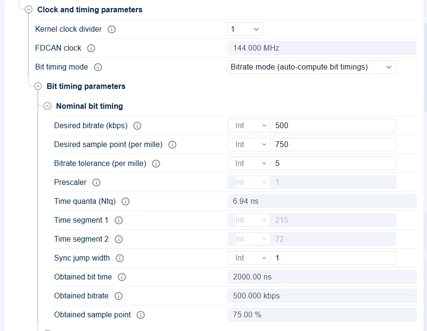
Task: Change Desired bitrate Int type dropdown
Action: [249, 126]
